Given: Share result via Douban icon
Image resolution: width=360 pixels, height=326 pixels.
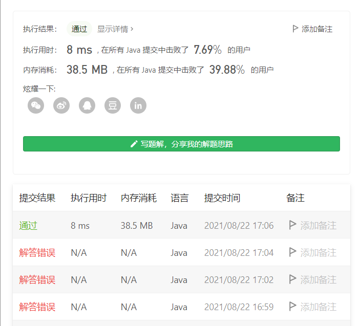Looking at the screenshot, I should pos(113,105).
